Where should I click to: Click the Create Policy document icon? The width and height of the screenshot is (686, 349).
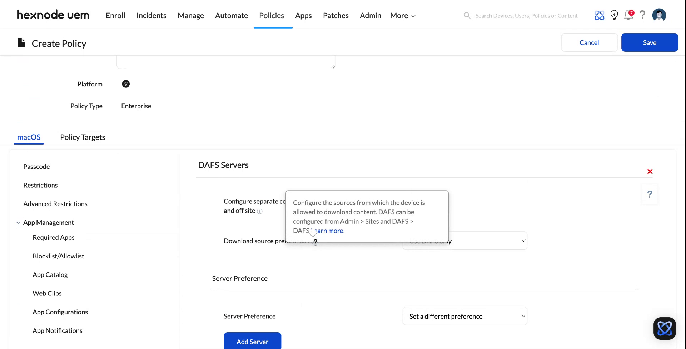click(21, 42)
